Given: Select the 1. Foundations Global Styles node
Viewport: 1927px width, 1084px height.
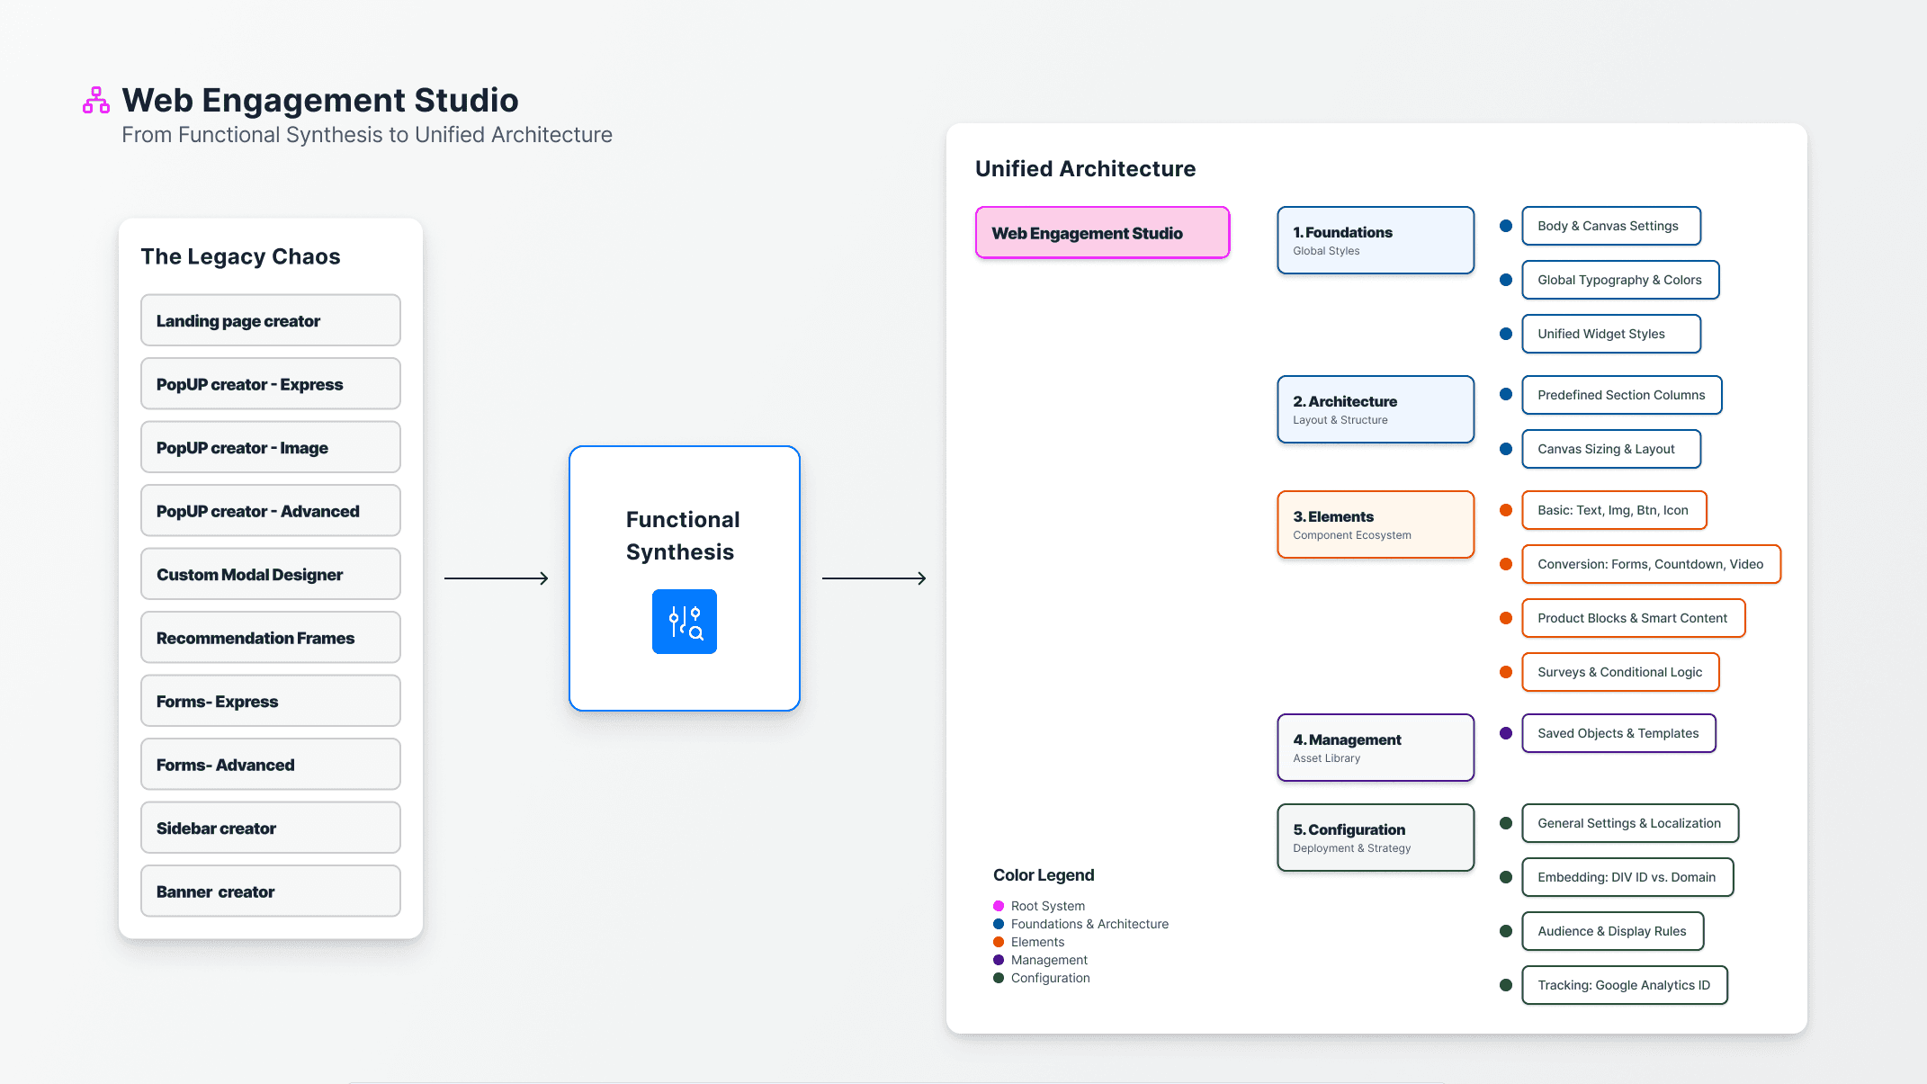Looking at the screenshot, I should (1375, 240).
